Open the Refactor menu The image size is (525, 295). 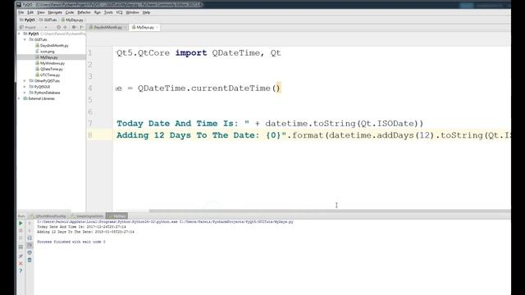coord(84,12)
